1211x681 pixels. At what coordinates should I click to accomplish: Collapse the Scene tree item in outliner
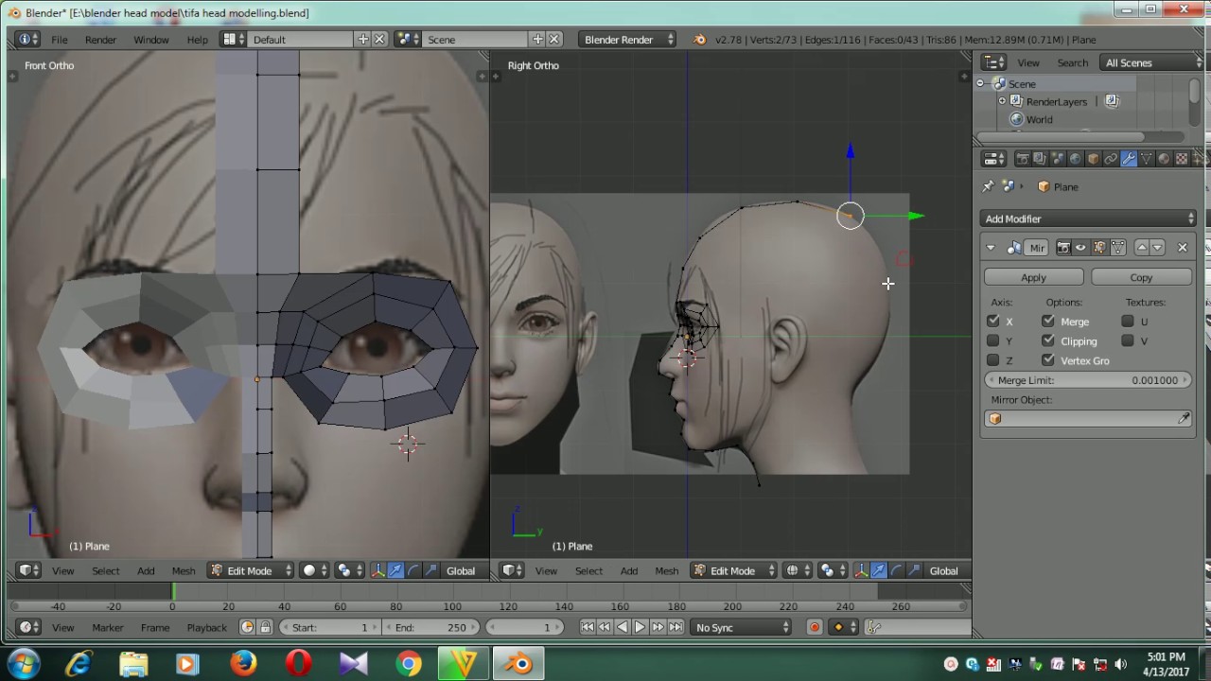coord(981,83)
